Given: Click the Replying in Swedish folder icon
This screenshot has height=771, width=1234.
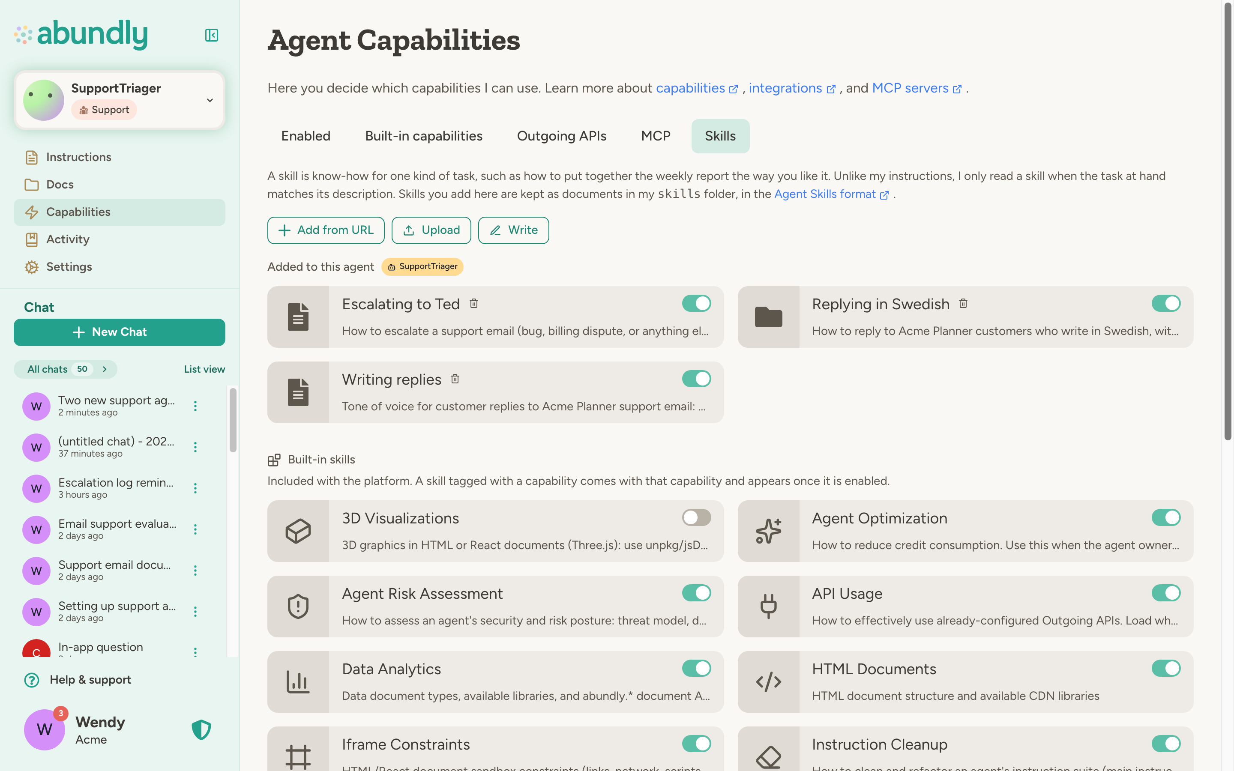Looking at the screenshot, I should click(x=768, y=317).
